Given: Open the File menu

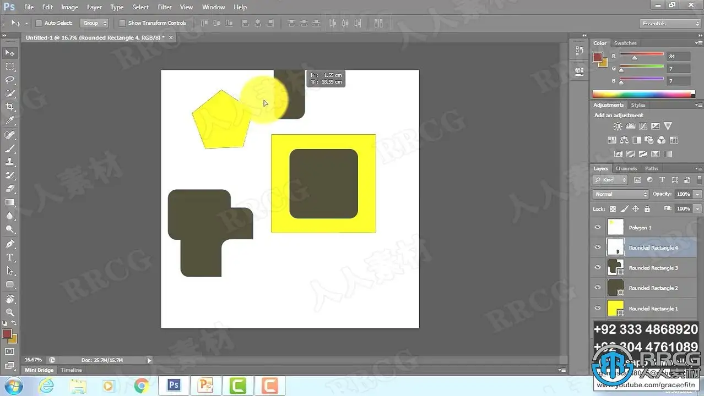Looking at the screenshot, I should 29,7.
